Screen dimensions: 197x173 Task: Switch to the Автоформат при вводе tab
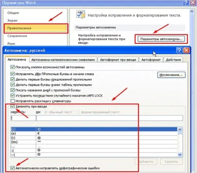pyautogui.click(x=118, y=60)
